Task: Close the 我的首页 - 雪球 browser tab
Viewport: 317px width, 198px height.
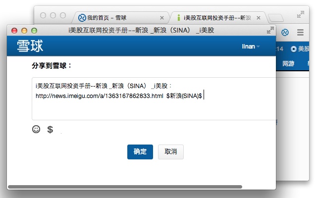Action: [162, 18]
